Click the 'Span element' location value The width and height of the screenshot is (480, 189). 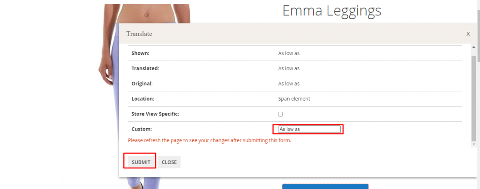coord(294,99)
